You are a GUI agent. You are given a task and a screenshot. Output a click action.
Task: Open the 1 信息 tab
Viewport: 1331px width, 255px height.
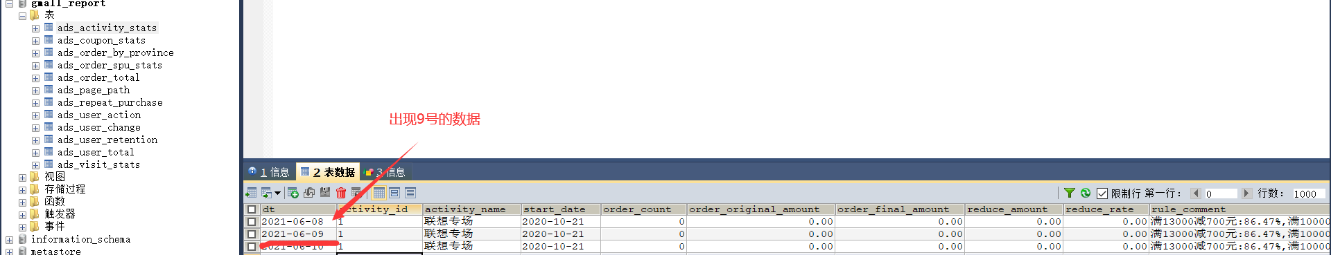tap(269, 172)
